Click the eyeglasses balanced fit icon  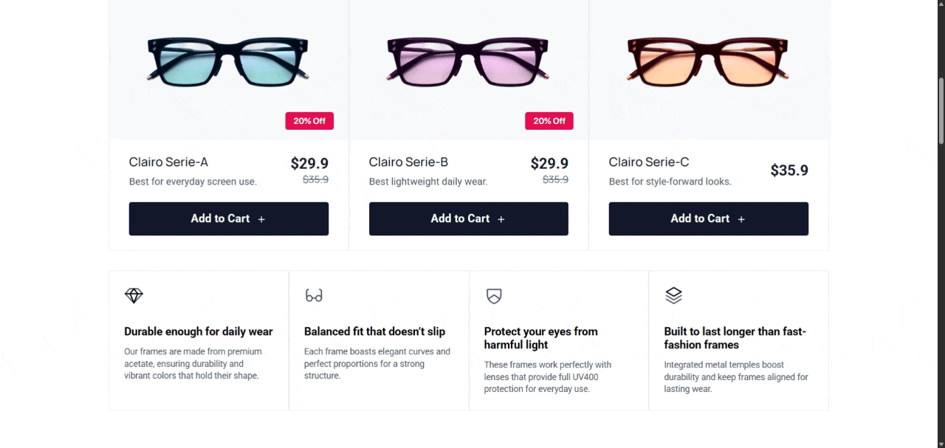point(314,295)
